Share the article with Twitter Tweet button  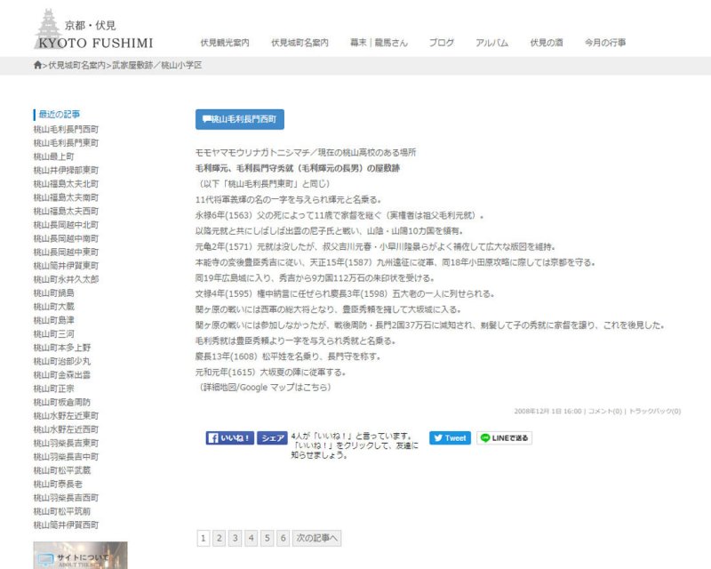point(450,438)
